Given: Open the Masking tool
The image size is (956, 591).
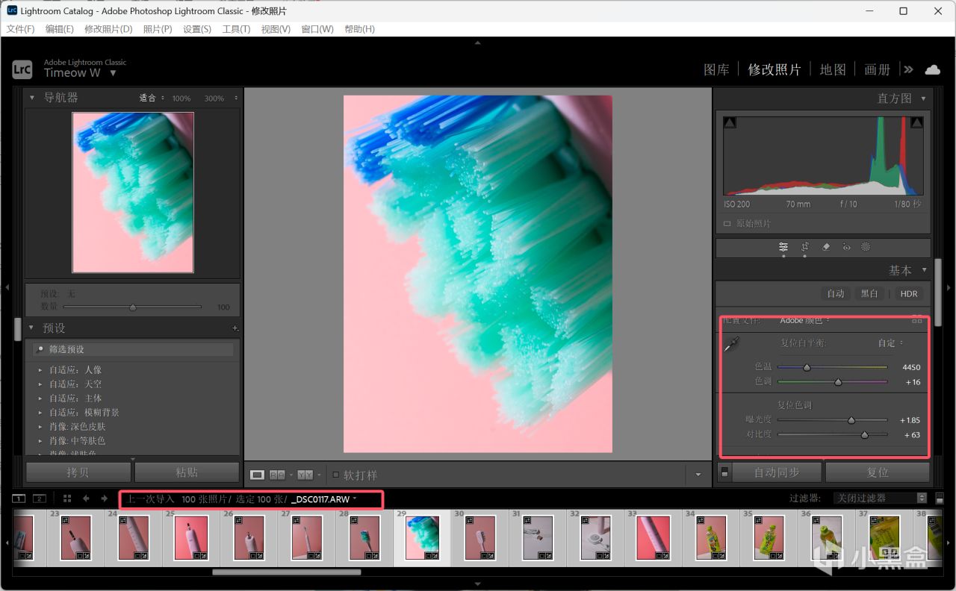Looking at the screenshot, I should click(866, 247).
